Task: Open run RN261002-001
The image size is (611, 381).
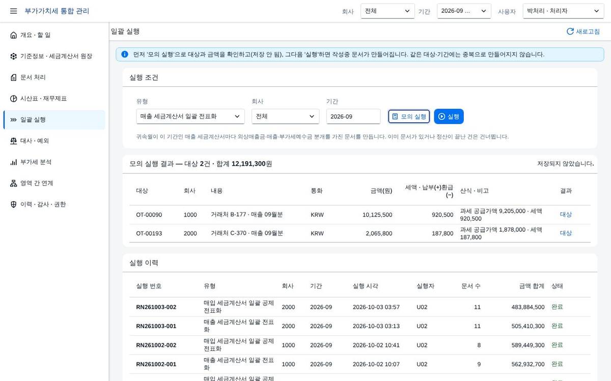Action: point(156,364)
